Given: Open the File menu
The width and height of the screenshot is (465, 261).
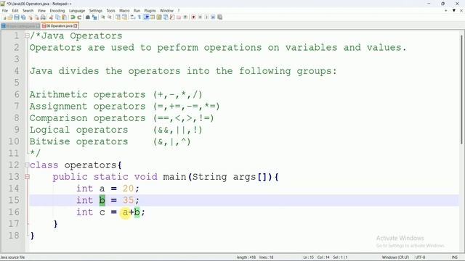Looking at the screenshot, I should point(5,11).
